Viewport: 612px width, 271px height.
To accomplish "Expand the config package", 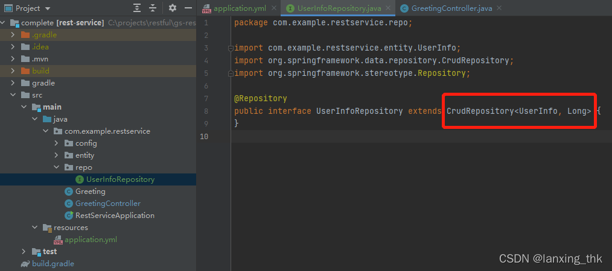I will point(57,143).
